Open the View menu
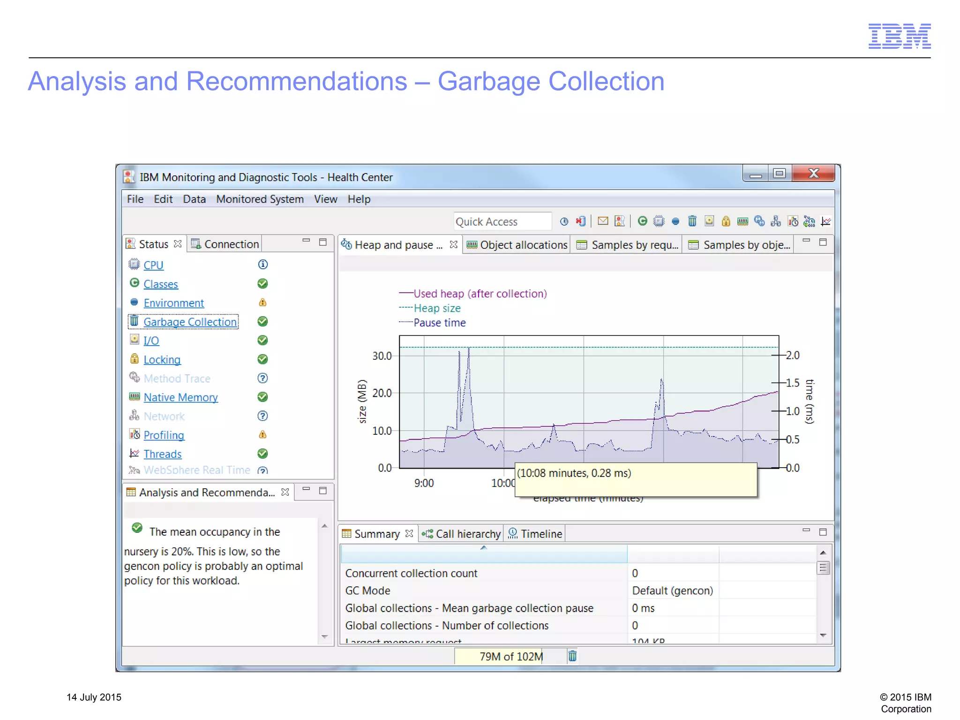 (x=326, y=199)
